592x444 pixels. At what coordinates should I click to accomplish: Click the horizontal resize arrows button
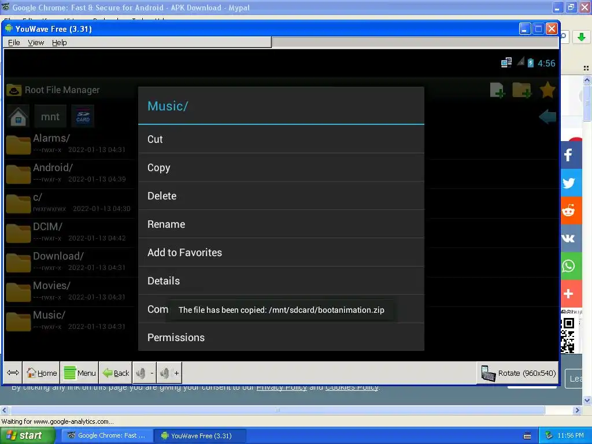[13, 373]
